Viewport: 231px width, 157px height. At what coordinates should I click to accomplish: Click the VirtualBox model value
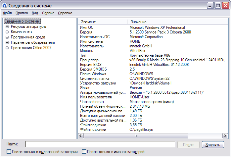pos(137,51)
